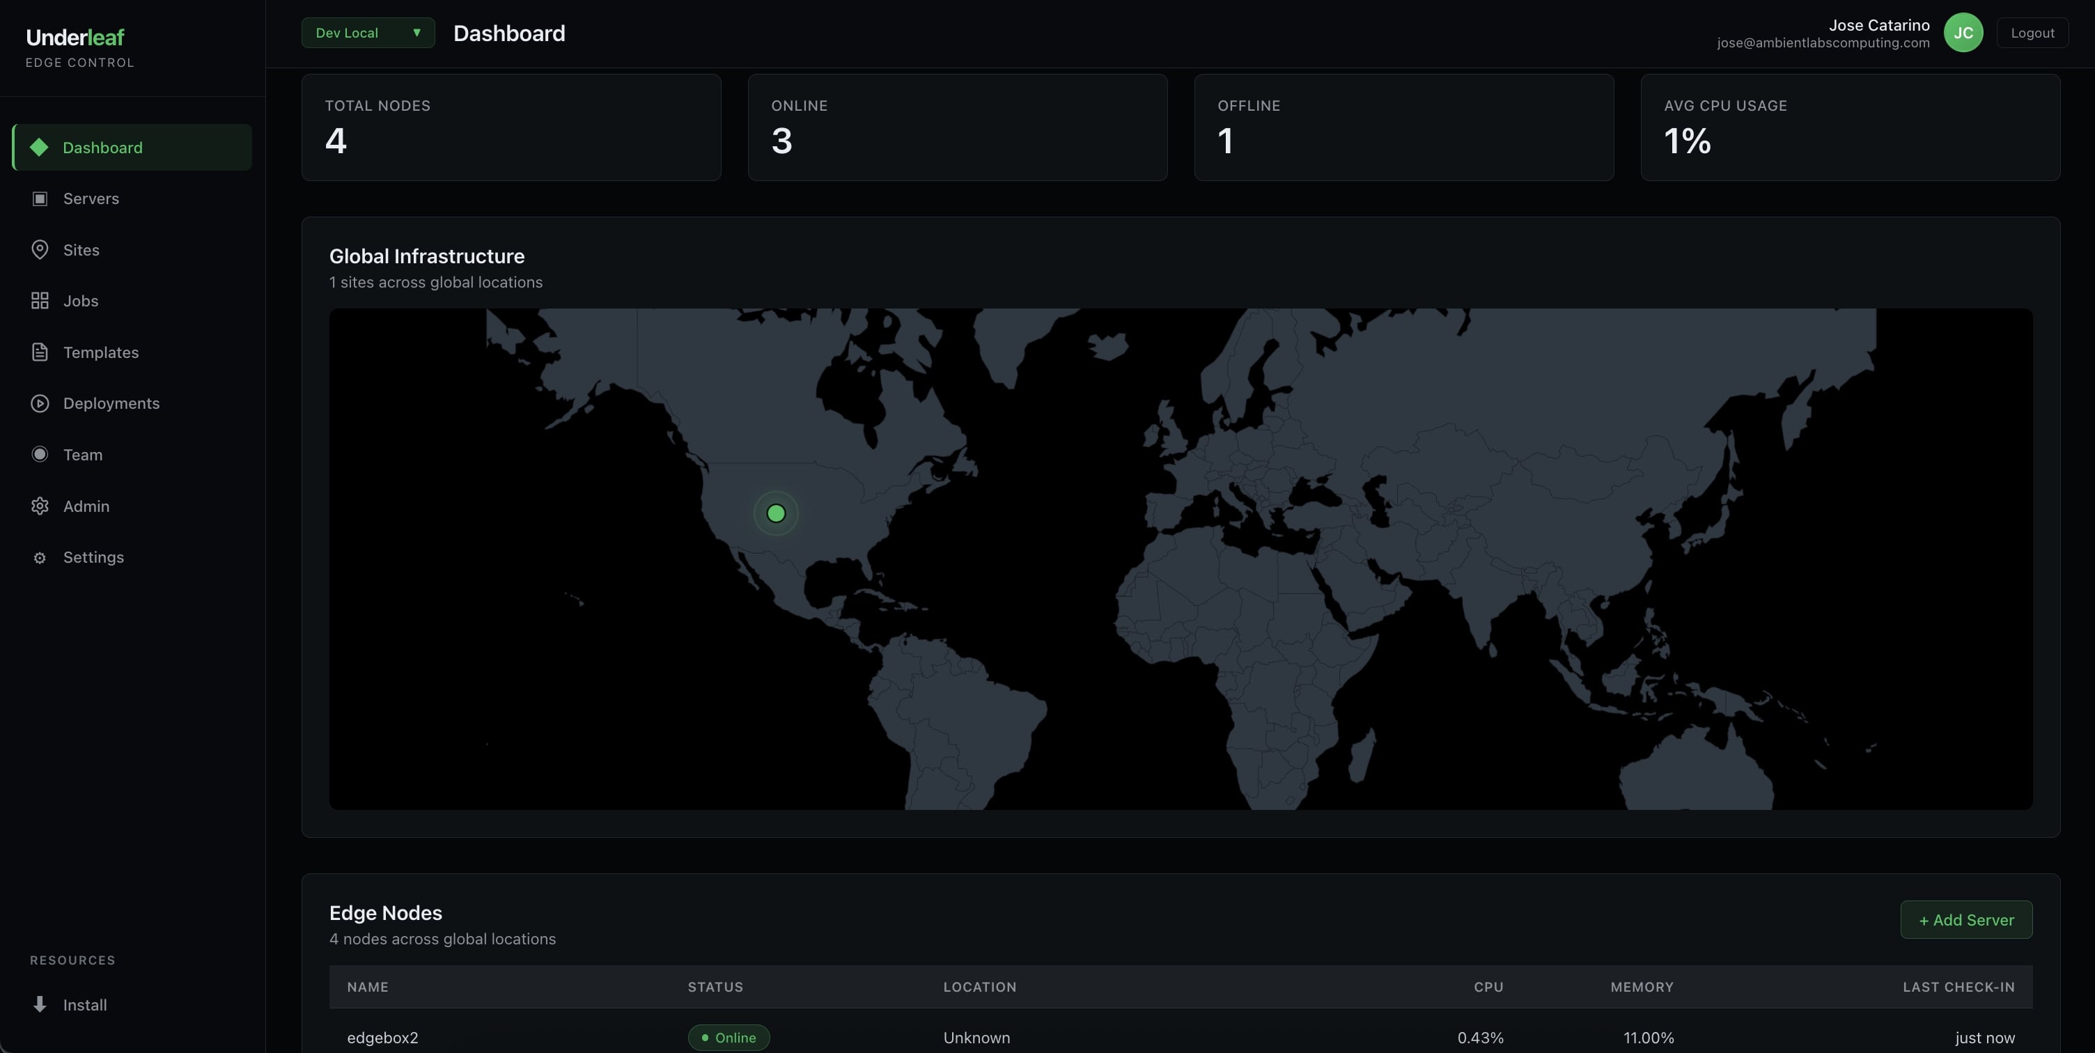
Task: Open the Servers menu item
Action: (x=91, y=198)
